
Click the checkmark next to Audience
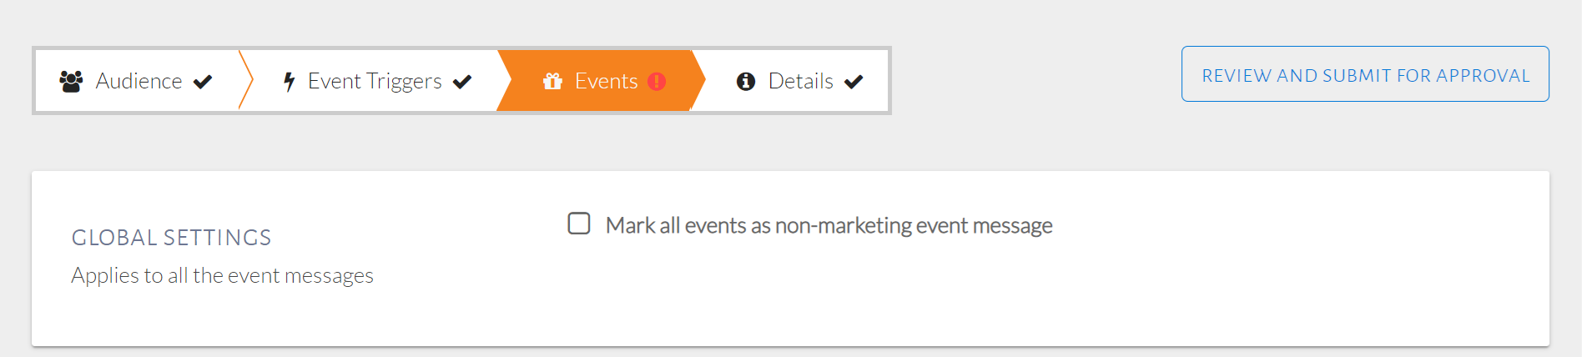click(203, 82)
